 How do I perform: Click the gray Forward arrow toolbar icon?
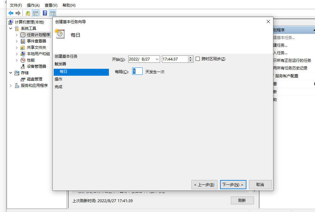[x=18, y=13]
